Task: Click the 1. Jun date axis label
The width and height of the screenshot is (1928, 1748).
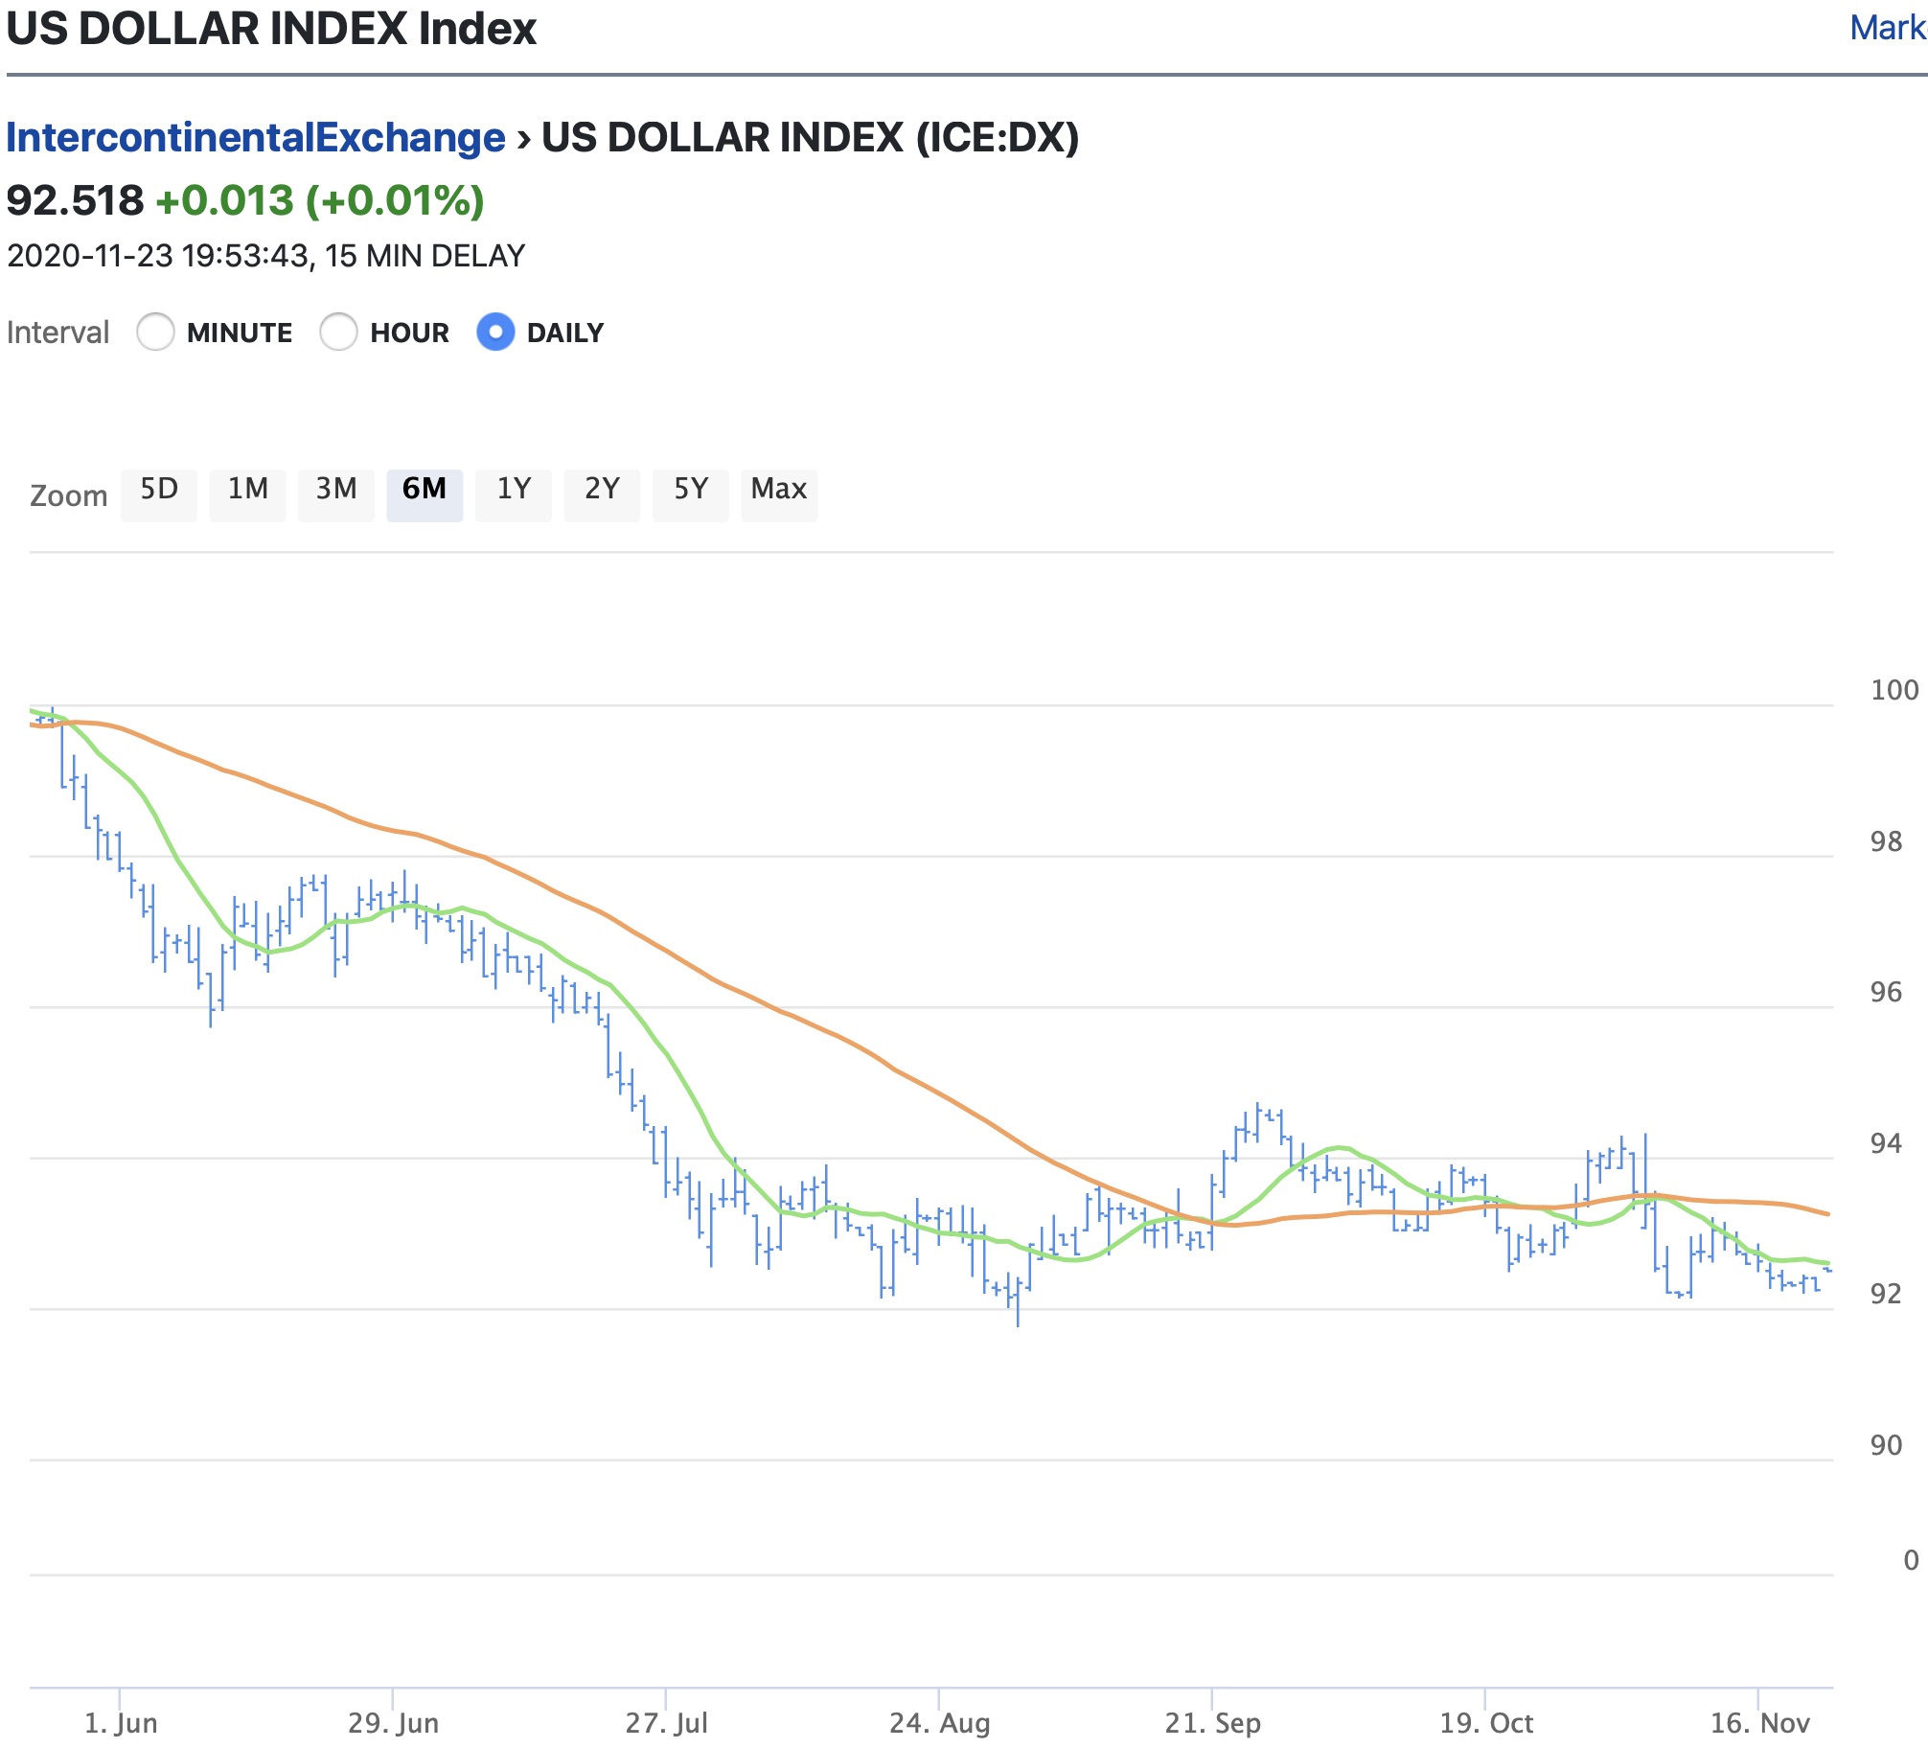Action: click(x=121, y=1723)
